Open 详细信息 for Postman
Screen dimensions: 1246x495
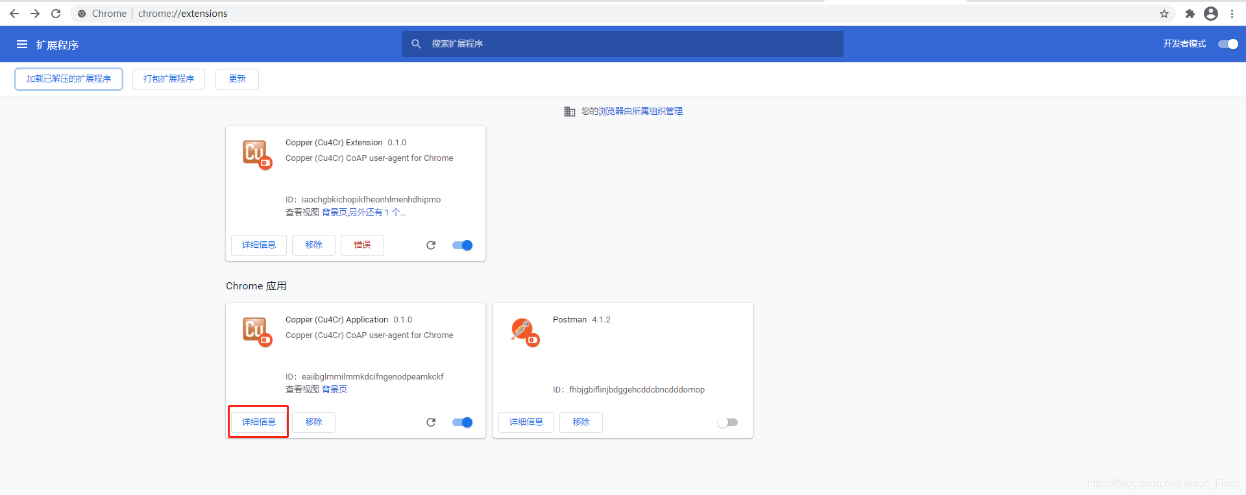(x=526, y=422)
